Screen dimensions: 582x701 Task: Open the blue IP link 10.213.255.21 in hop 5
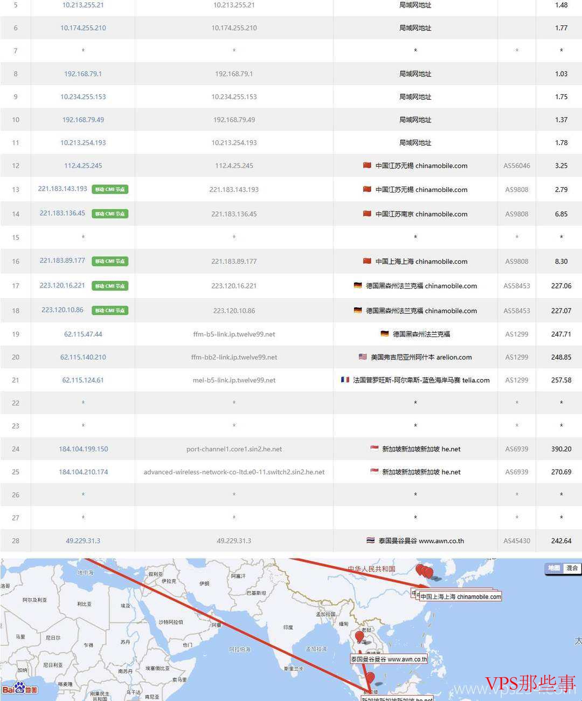pyautogui.click(x=83, y=5)
